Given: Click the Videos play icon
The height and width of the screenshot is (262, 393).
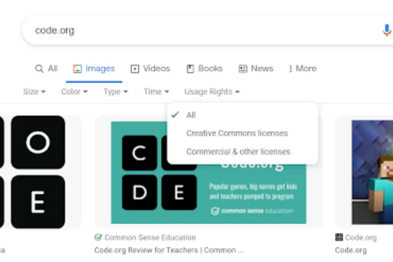Looking at the screenshot, I should (x=135, y=69).
